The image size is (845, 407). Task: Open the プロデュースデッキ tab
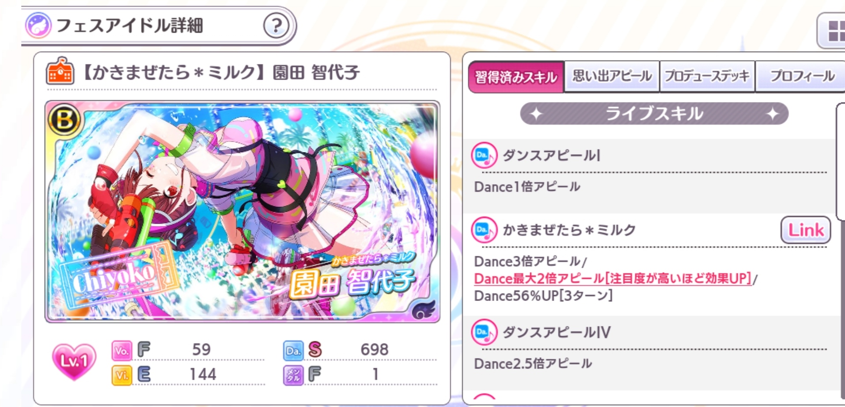pyautogui.click(x=707, y=76)
